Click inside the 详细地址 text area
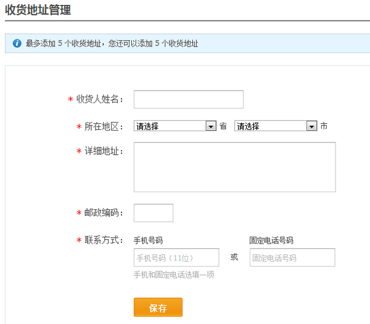 pos(234,167)
